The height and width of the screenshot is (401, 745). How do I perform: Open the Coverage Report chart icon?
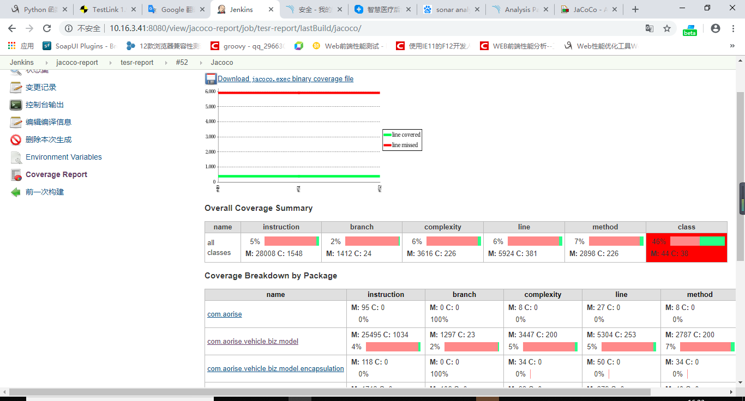point(15,174)
